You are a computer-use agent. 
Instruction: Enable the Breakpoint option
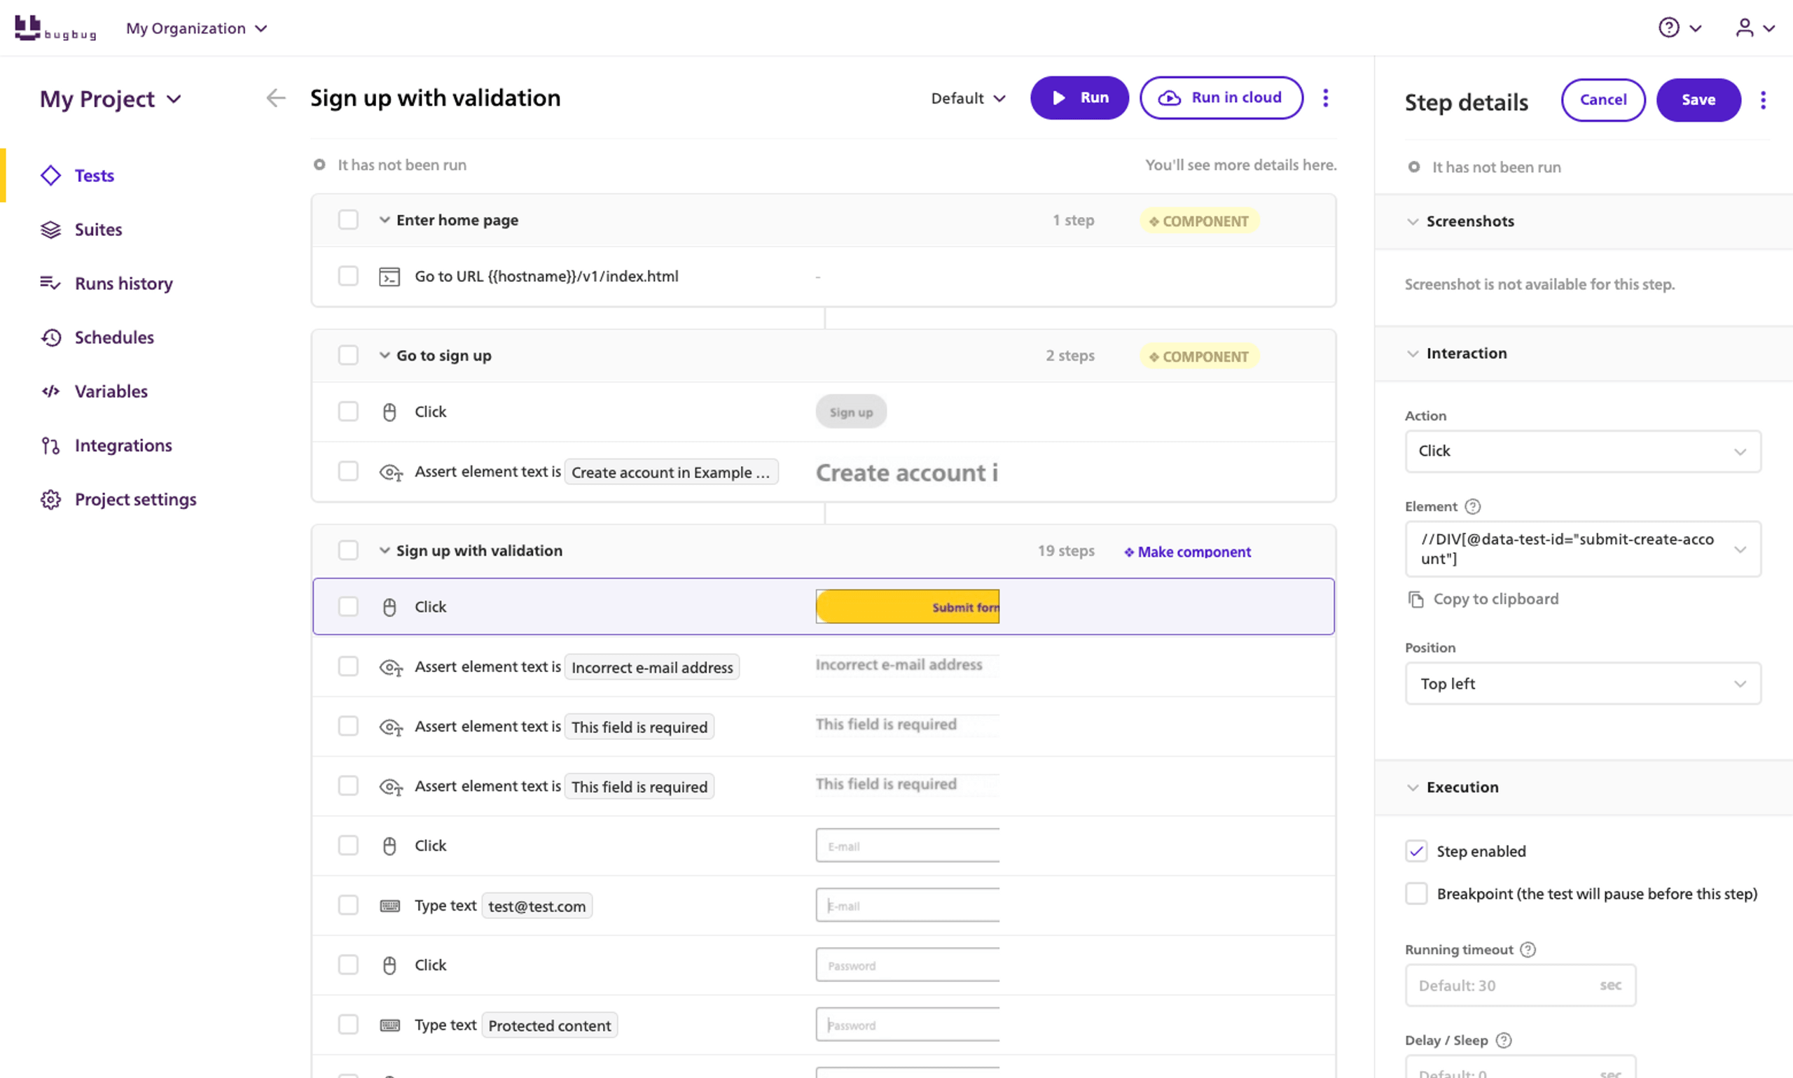tap(1415, 893)
